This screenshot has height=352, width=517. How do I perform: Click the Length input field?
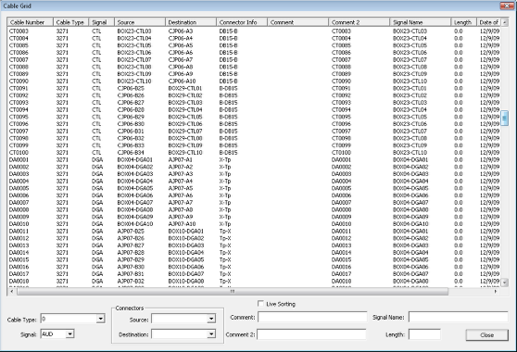coord(424,334)
